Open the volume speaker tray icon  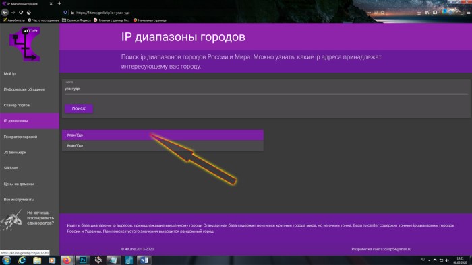(x=447, y=260)
